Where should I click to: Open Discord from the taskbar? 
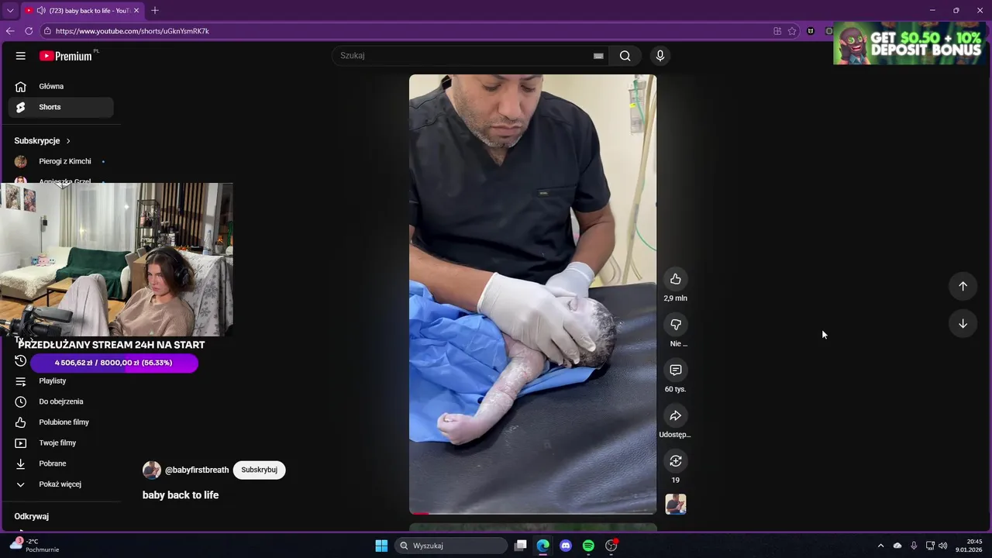[x=566, y=546]
